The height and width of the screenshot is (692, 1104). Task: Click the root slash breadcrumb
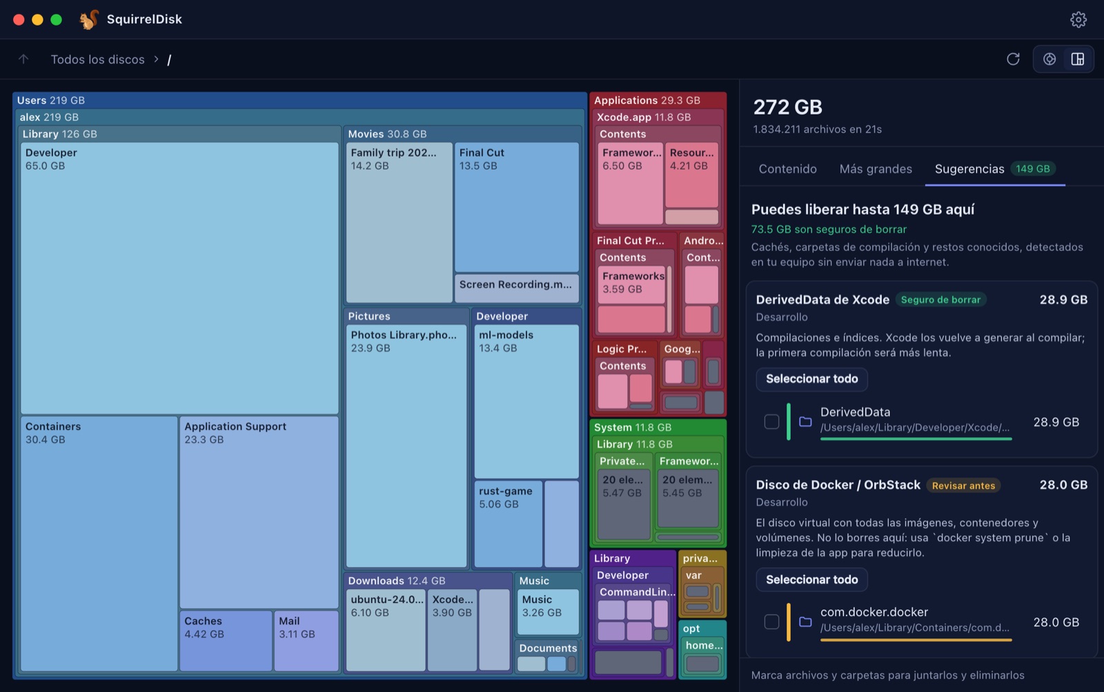169,60
